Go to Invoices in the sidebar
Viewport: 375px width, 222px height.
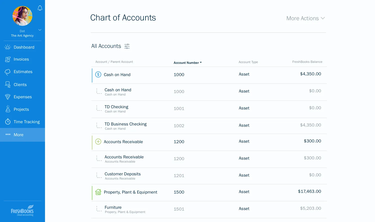click(21, 59)
